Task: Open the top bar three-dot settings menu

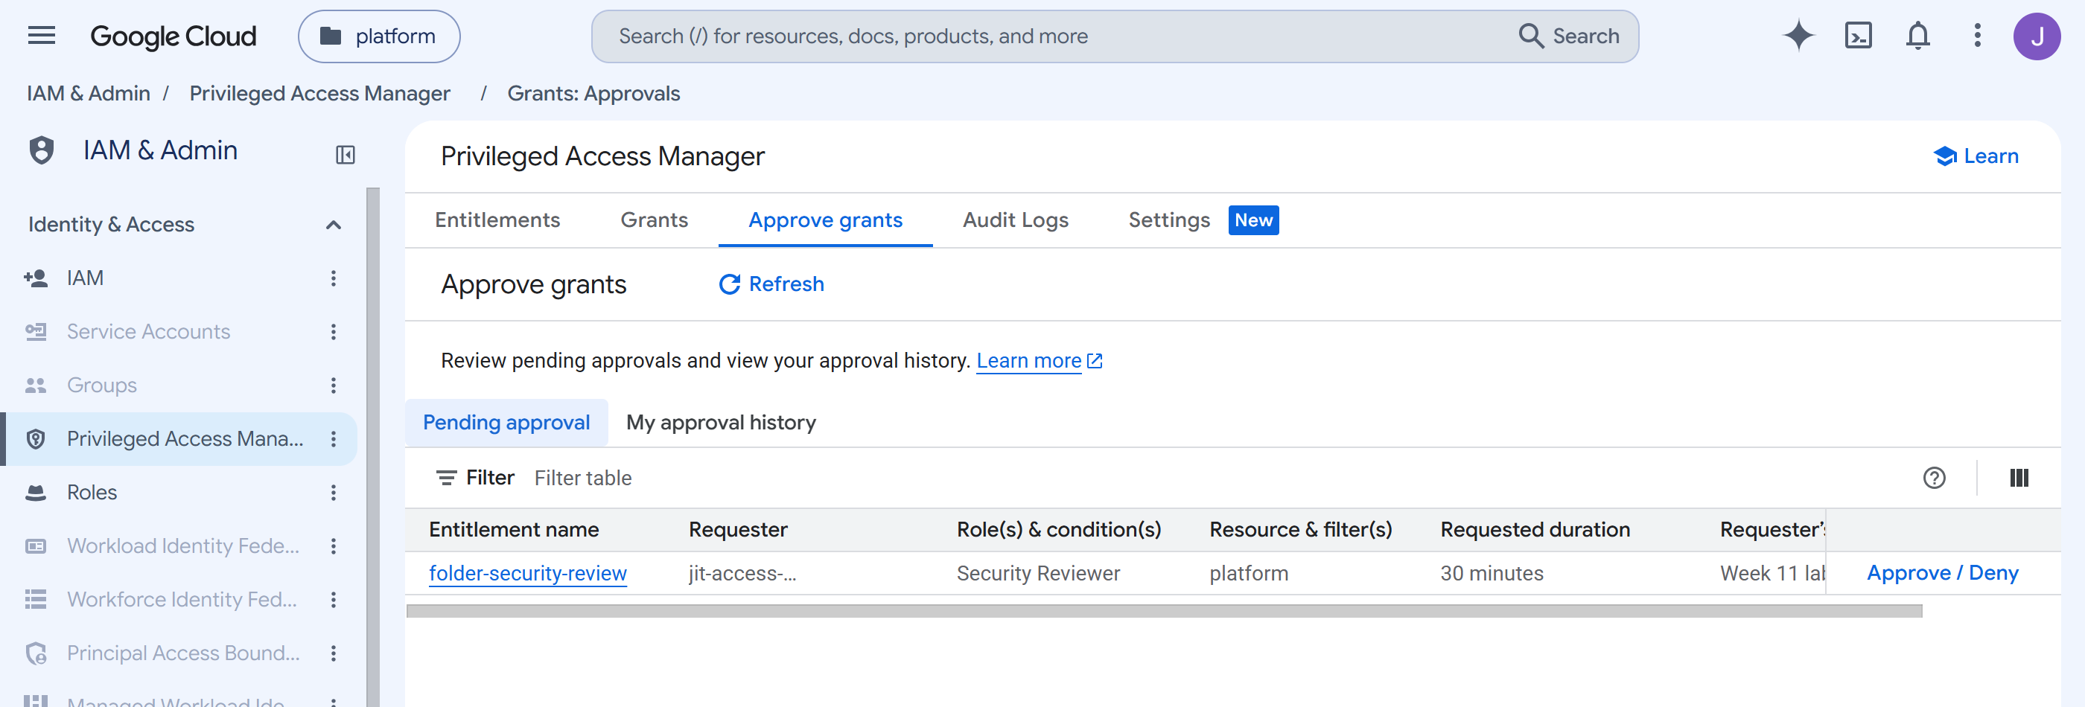Action: [x=1976, y=36]
